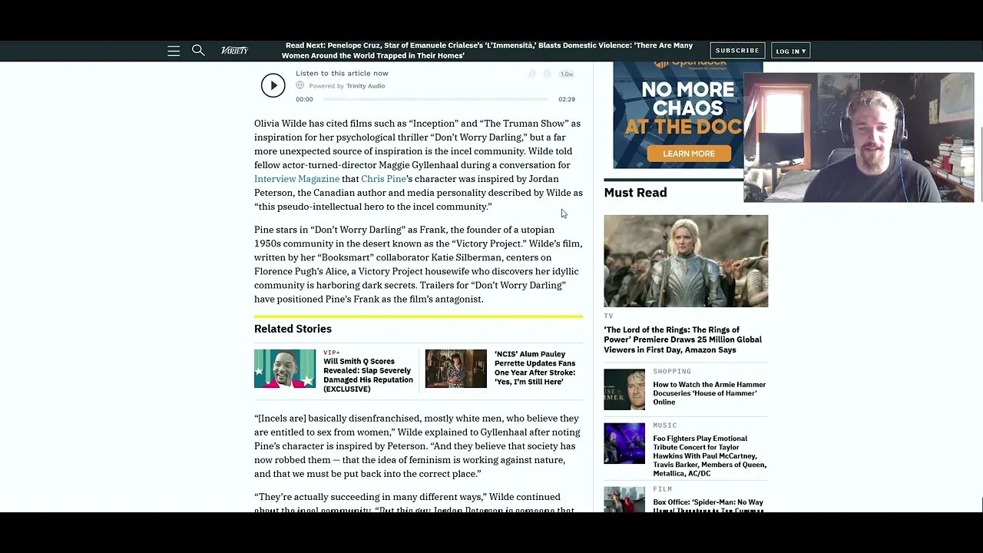
Task: Click the House of Hammer thumbnail
Action: click(624, 389)
